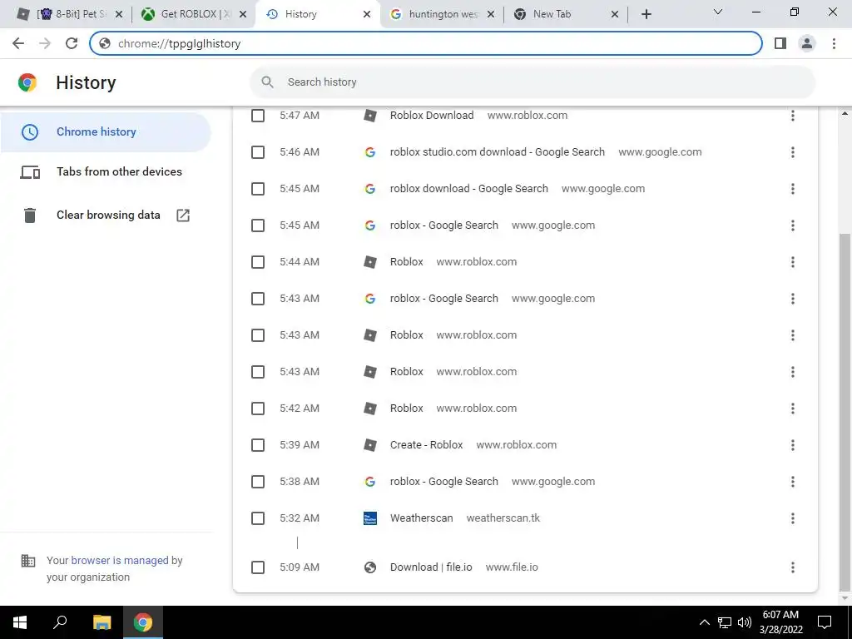This screenshot has width=852, height=639.
Task: Click the clock icon beside Chrome history
Action: coord(30,132)
